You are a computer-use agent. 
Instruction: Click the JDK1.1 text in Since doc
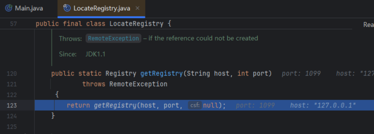click(95, 54)
